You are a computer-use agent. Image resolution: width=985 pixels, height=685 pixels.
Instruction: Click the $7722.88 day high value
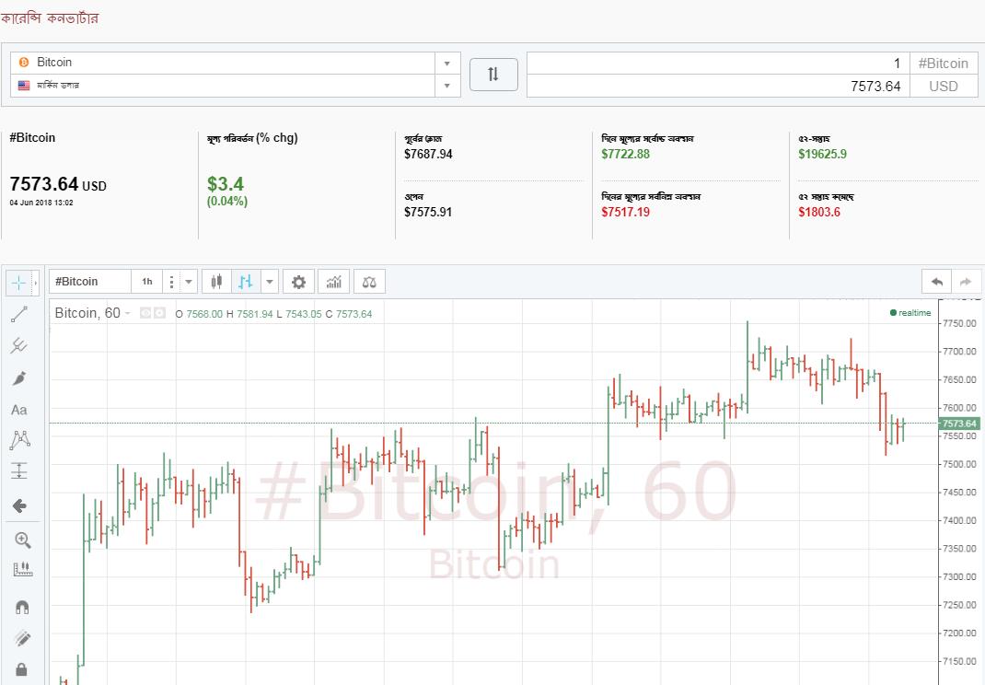tap(626, 154)
